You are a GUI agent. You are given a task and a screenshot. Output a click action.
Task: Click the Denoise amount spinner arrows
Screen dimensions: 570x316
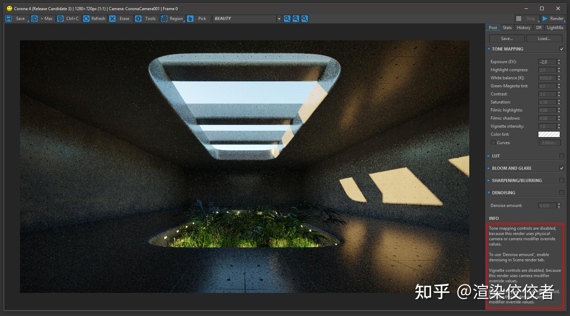pos(559,206)
